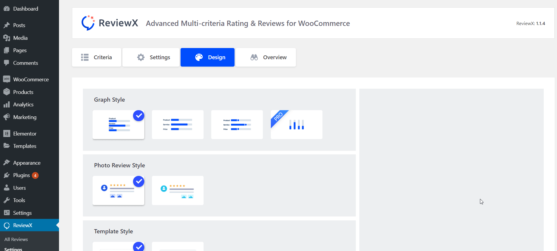Image resolution: width=557 pixels, height=251 pixels.
Task: Click the Templates folder icon
Action: pos(6,146)
